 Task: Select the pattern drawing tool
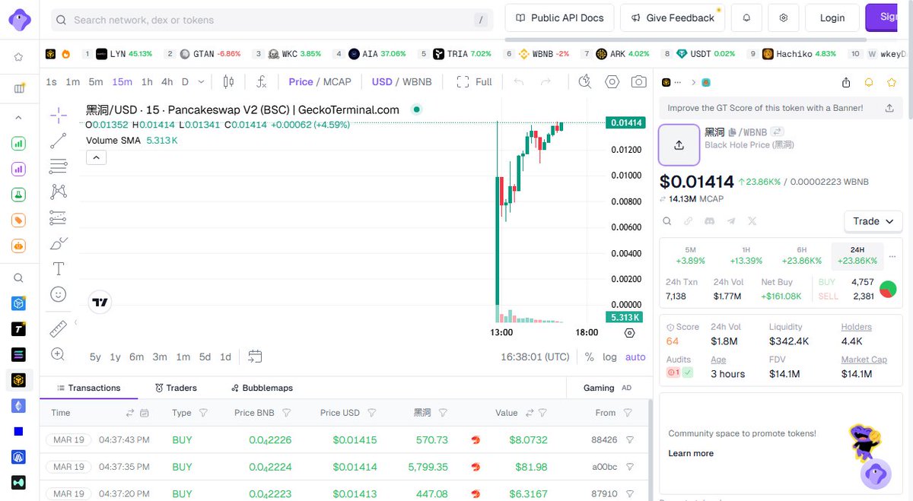[59, 192]
